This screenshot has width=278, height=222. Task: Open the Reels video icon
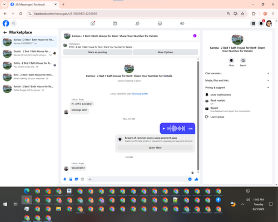point(115,23)
